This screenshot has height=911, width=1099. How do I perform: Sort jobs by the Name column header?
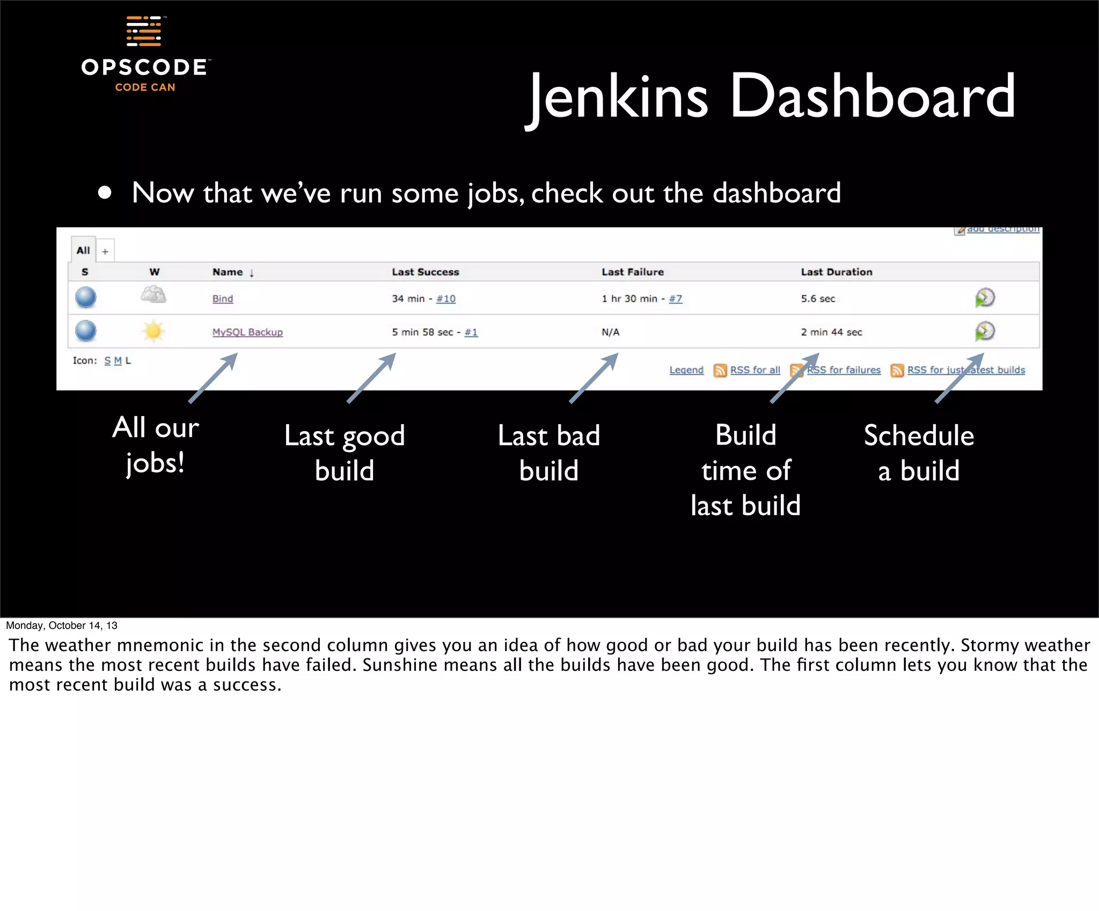click(x=233, y=272)
